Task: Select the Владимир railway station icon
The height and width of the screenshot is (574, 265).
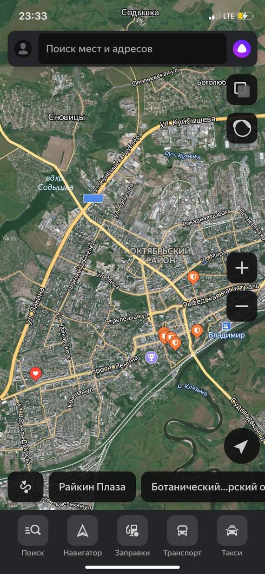Action: [226, 326]
